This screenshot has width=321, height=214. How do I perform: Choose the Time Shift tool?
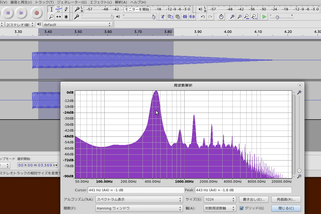point(59,17)
